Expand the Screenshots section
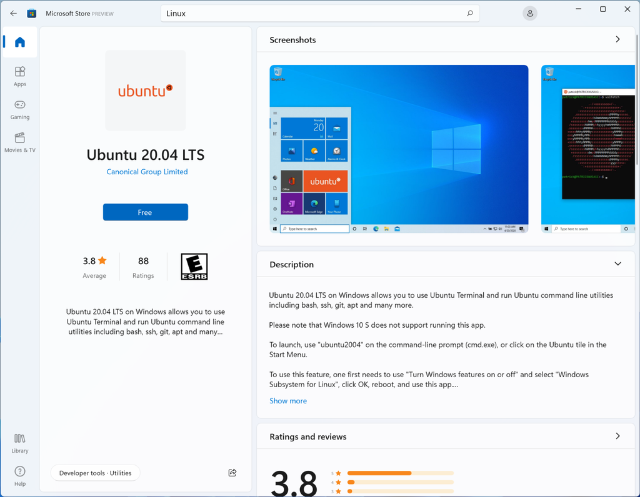This screenshot has width=640, height=497. point(617,39)
